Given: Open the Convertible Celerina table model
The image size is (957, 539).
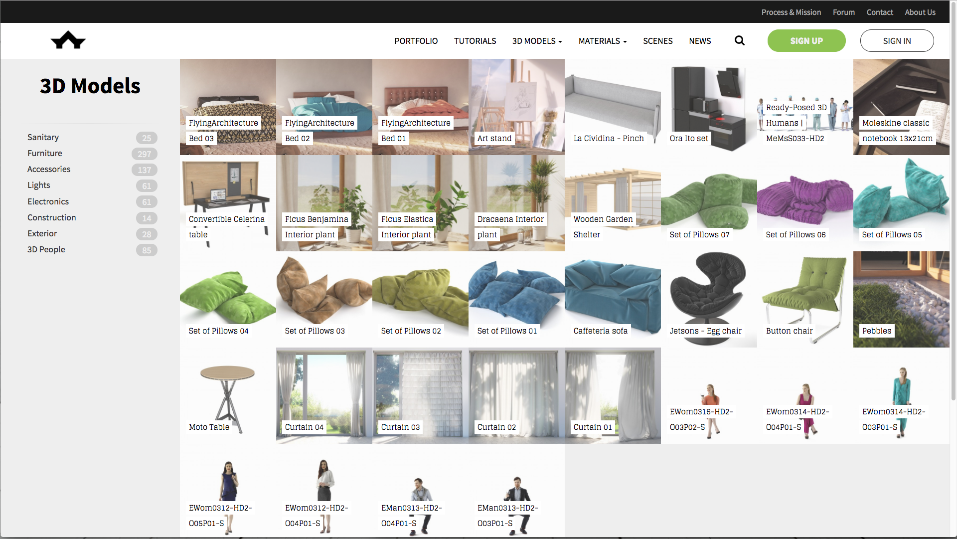Looking at the screenshot, I should coord(228,203).
